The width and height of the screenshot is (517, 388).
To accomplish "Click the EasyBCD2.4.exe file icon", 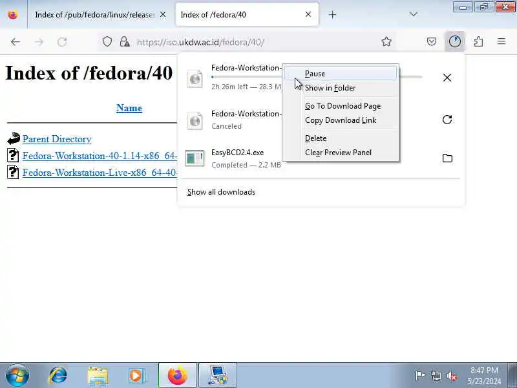I will point(195,158).
